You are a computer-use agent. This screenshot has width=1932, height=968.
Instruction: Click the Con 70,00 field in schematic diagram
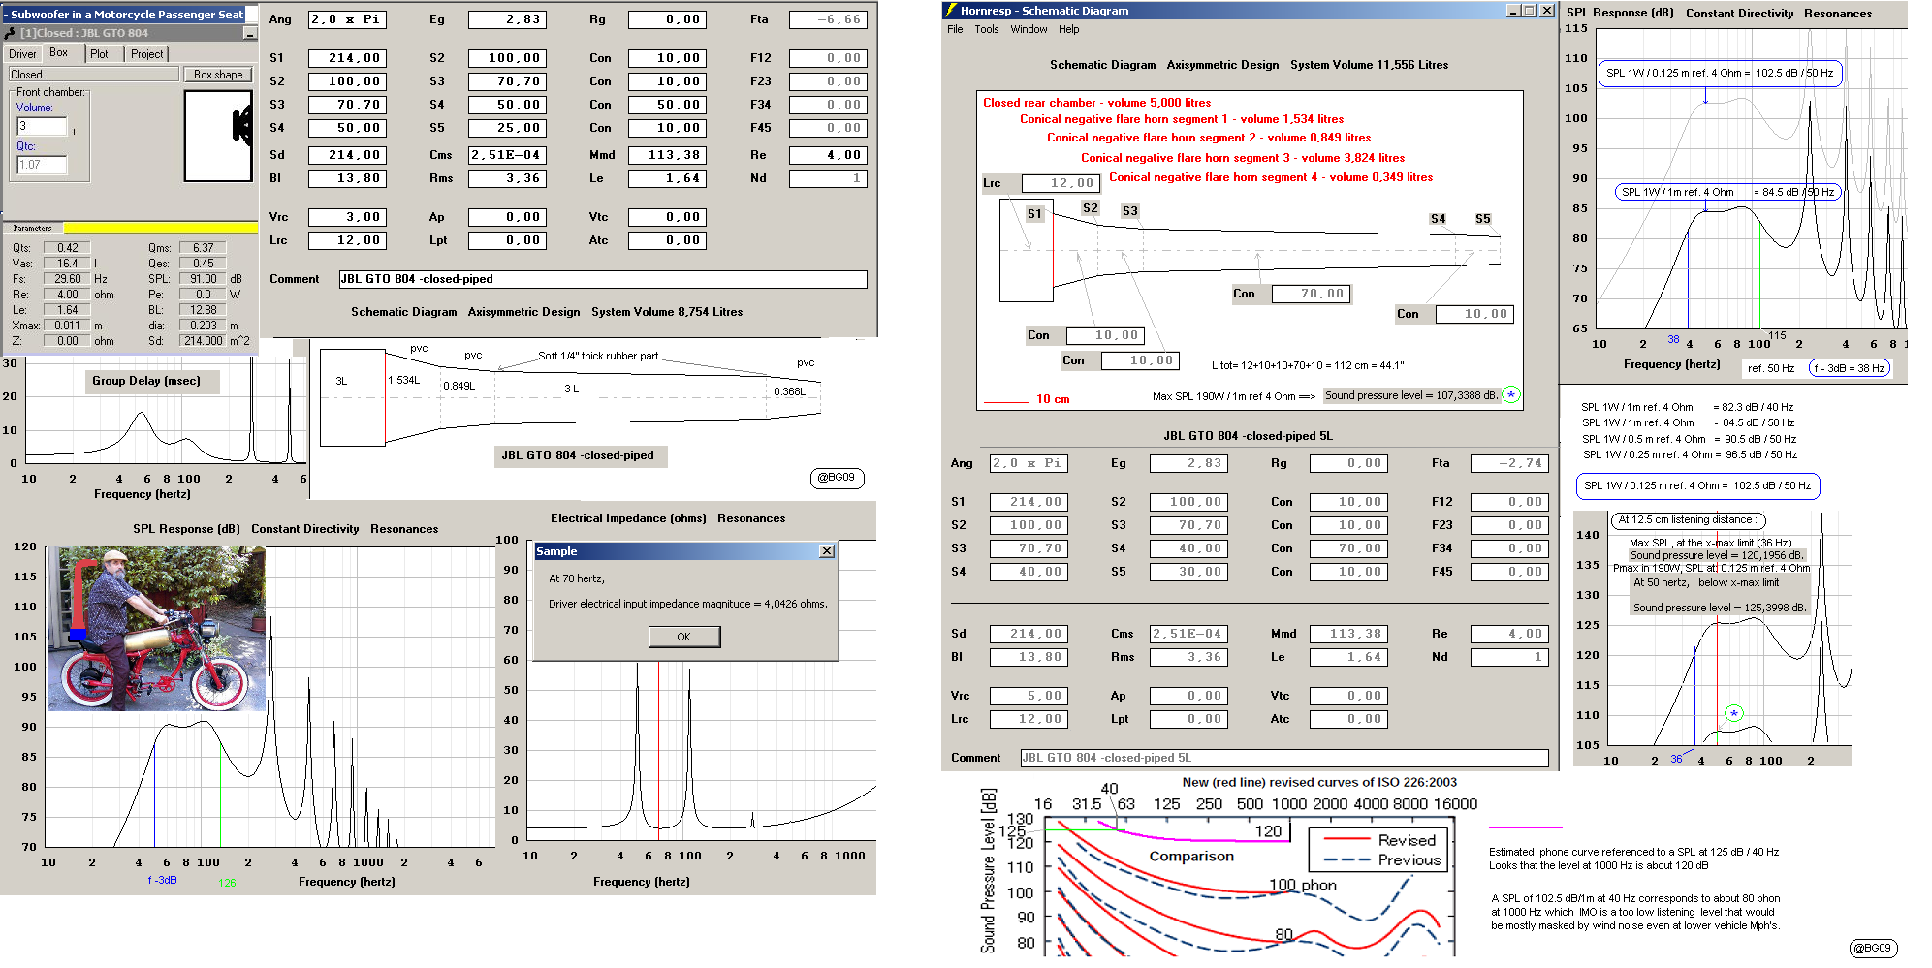coord(1312,294)
